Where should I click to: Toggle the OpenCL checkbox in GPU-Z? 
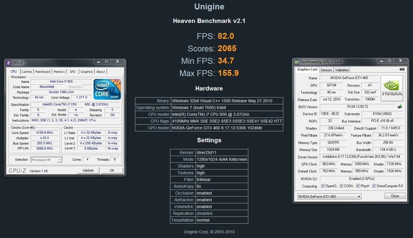[323, 186]
